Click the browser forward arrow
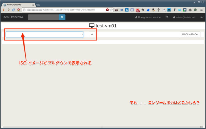The image size is (206, 129). click(x=9, y=10)
